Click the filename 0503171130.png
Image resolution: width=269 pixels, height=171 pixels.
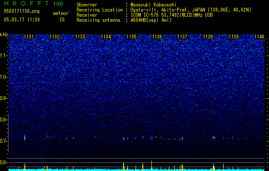pos(22,12)
